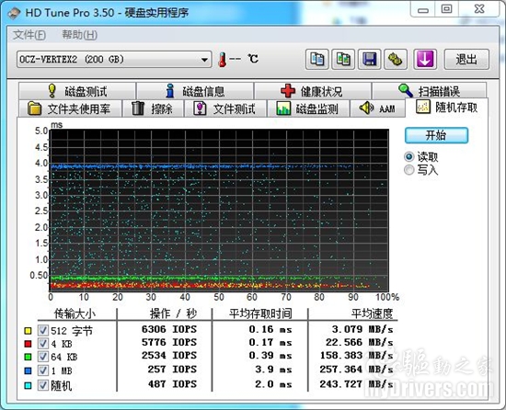Open the OCZ-VERTEX2 drive dropdown

pos(114,60)
